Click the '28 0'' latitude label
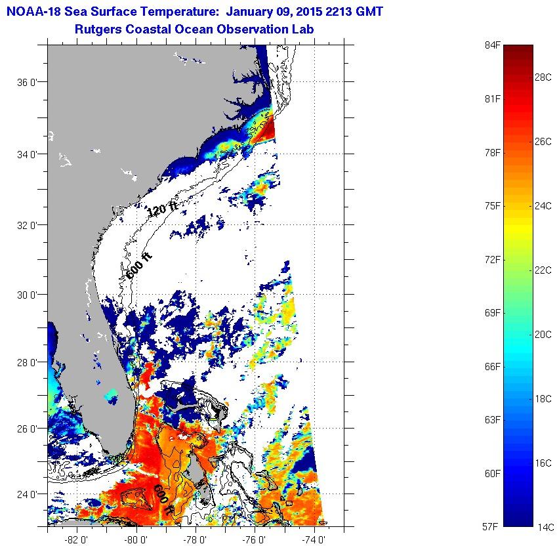 tap(27, 363)
